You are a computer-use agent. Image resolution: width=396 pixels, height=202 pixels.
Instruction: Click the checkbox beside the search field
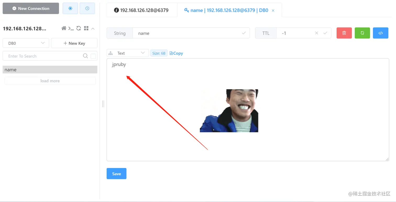93,56
